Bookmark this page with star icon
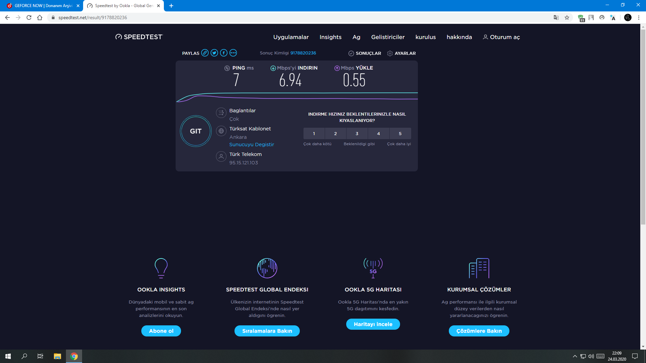Image resolution: width=646 pixels, height=363 pixels. point(567,17)
